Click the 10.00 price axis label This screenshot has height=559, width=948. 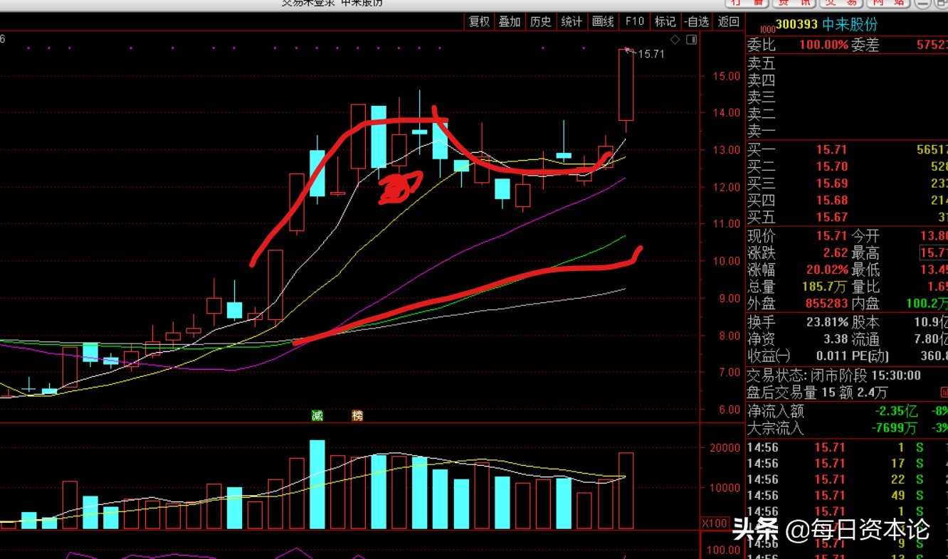coord(725,261)
